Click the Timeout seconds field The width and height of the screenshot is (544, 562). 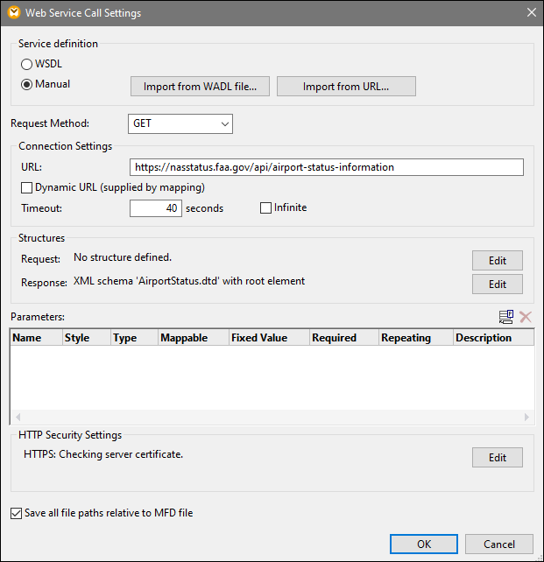[156, 208]
